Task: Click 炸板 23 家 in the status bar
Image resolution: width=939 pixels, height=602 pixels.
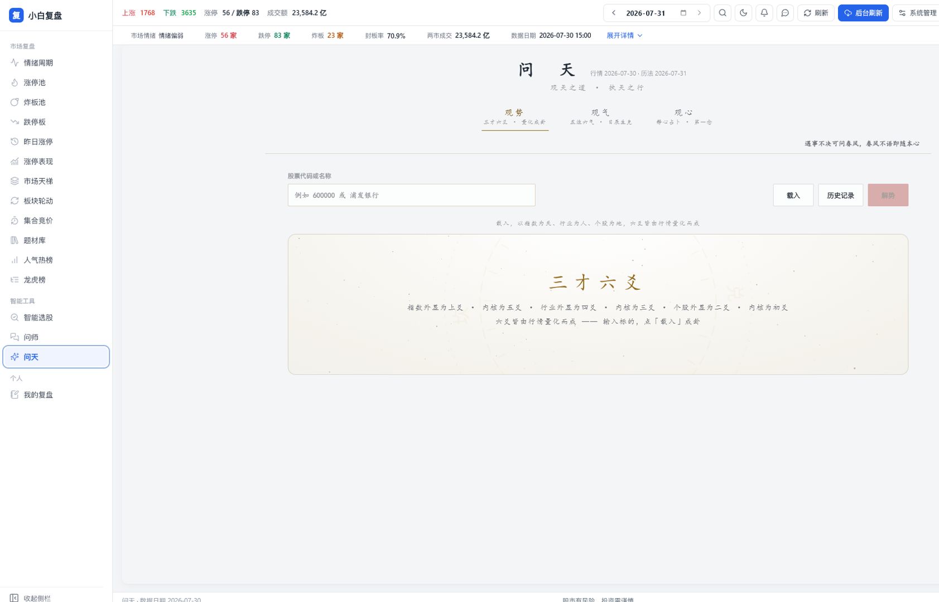Action: 328,36
